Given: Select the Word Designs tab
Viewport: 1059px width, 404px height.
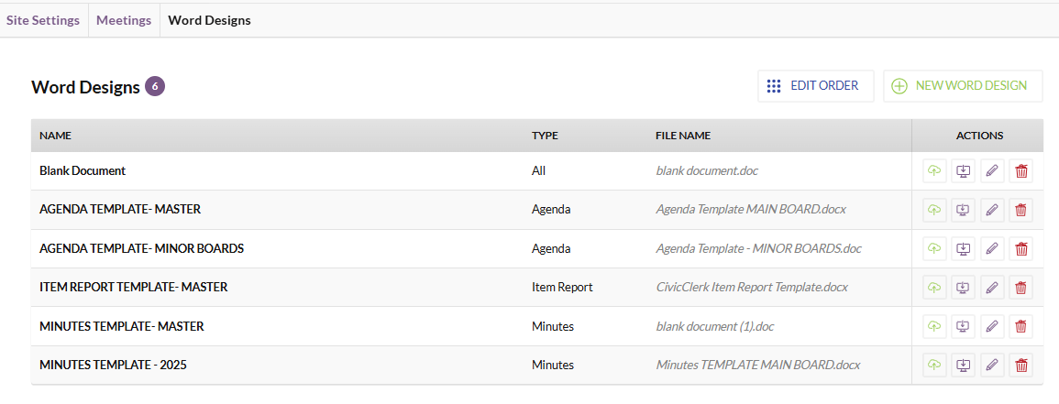Looking at the screenshot, I should tap(209, 20).
